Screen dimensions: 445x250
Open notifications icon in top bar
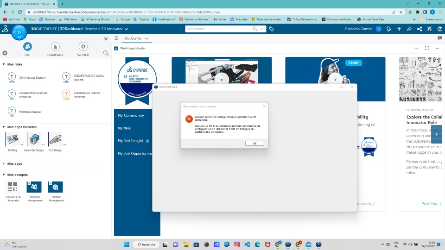click(x=389, y=29)
